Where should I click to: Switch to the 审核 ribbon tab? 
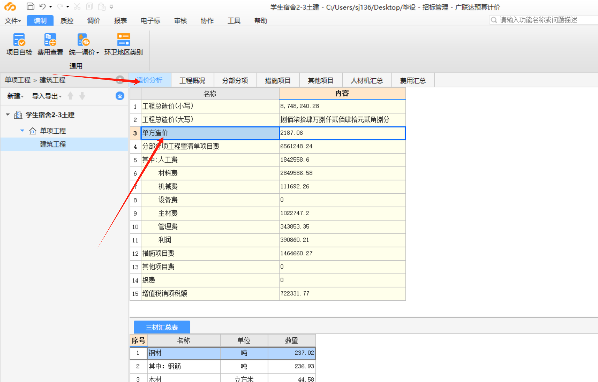pos(181,20)
